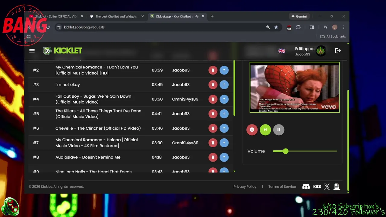Screen dimensions: 386x217
Task: Click the 300 badge extension icon
Action: coord(289,27)
